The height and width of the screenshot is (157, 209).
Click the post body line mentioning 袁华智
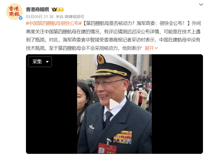(x=113, y=40)
